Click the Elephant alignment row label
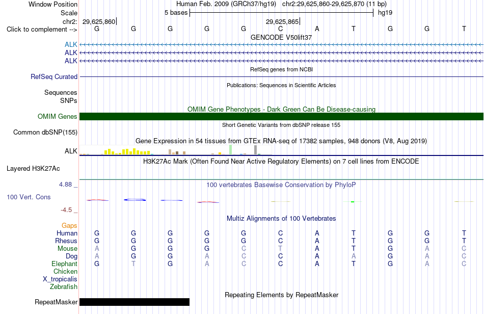 coord(64,264)
